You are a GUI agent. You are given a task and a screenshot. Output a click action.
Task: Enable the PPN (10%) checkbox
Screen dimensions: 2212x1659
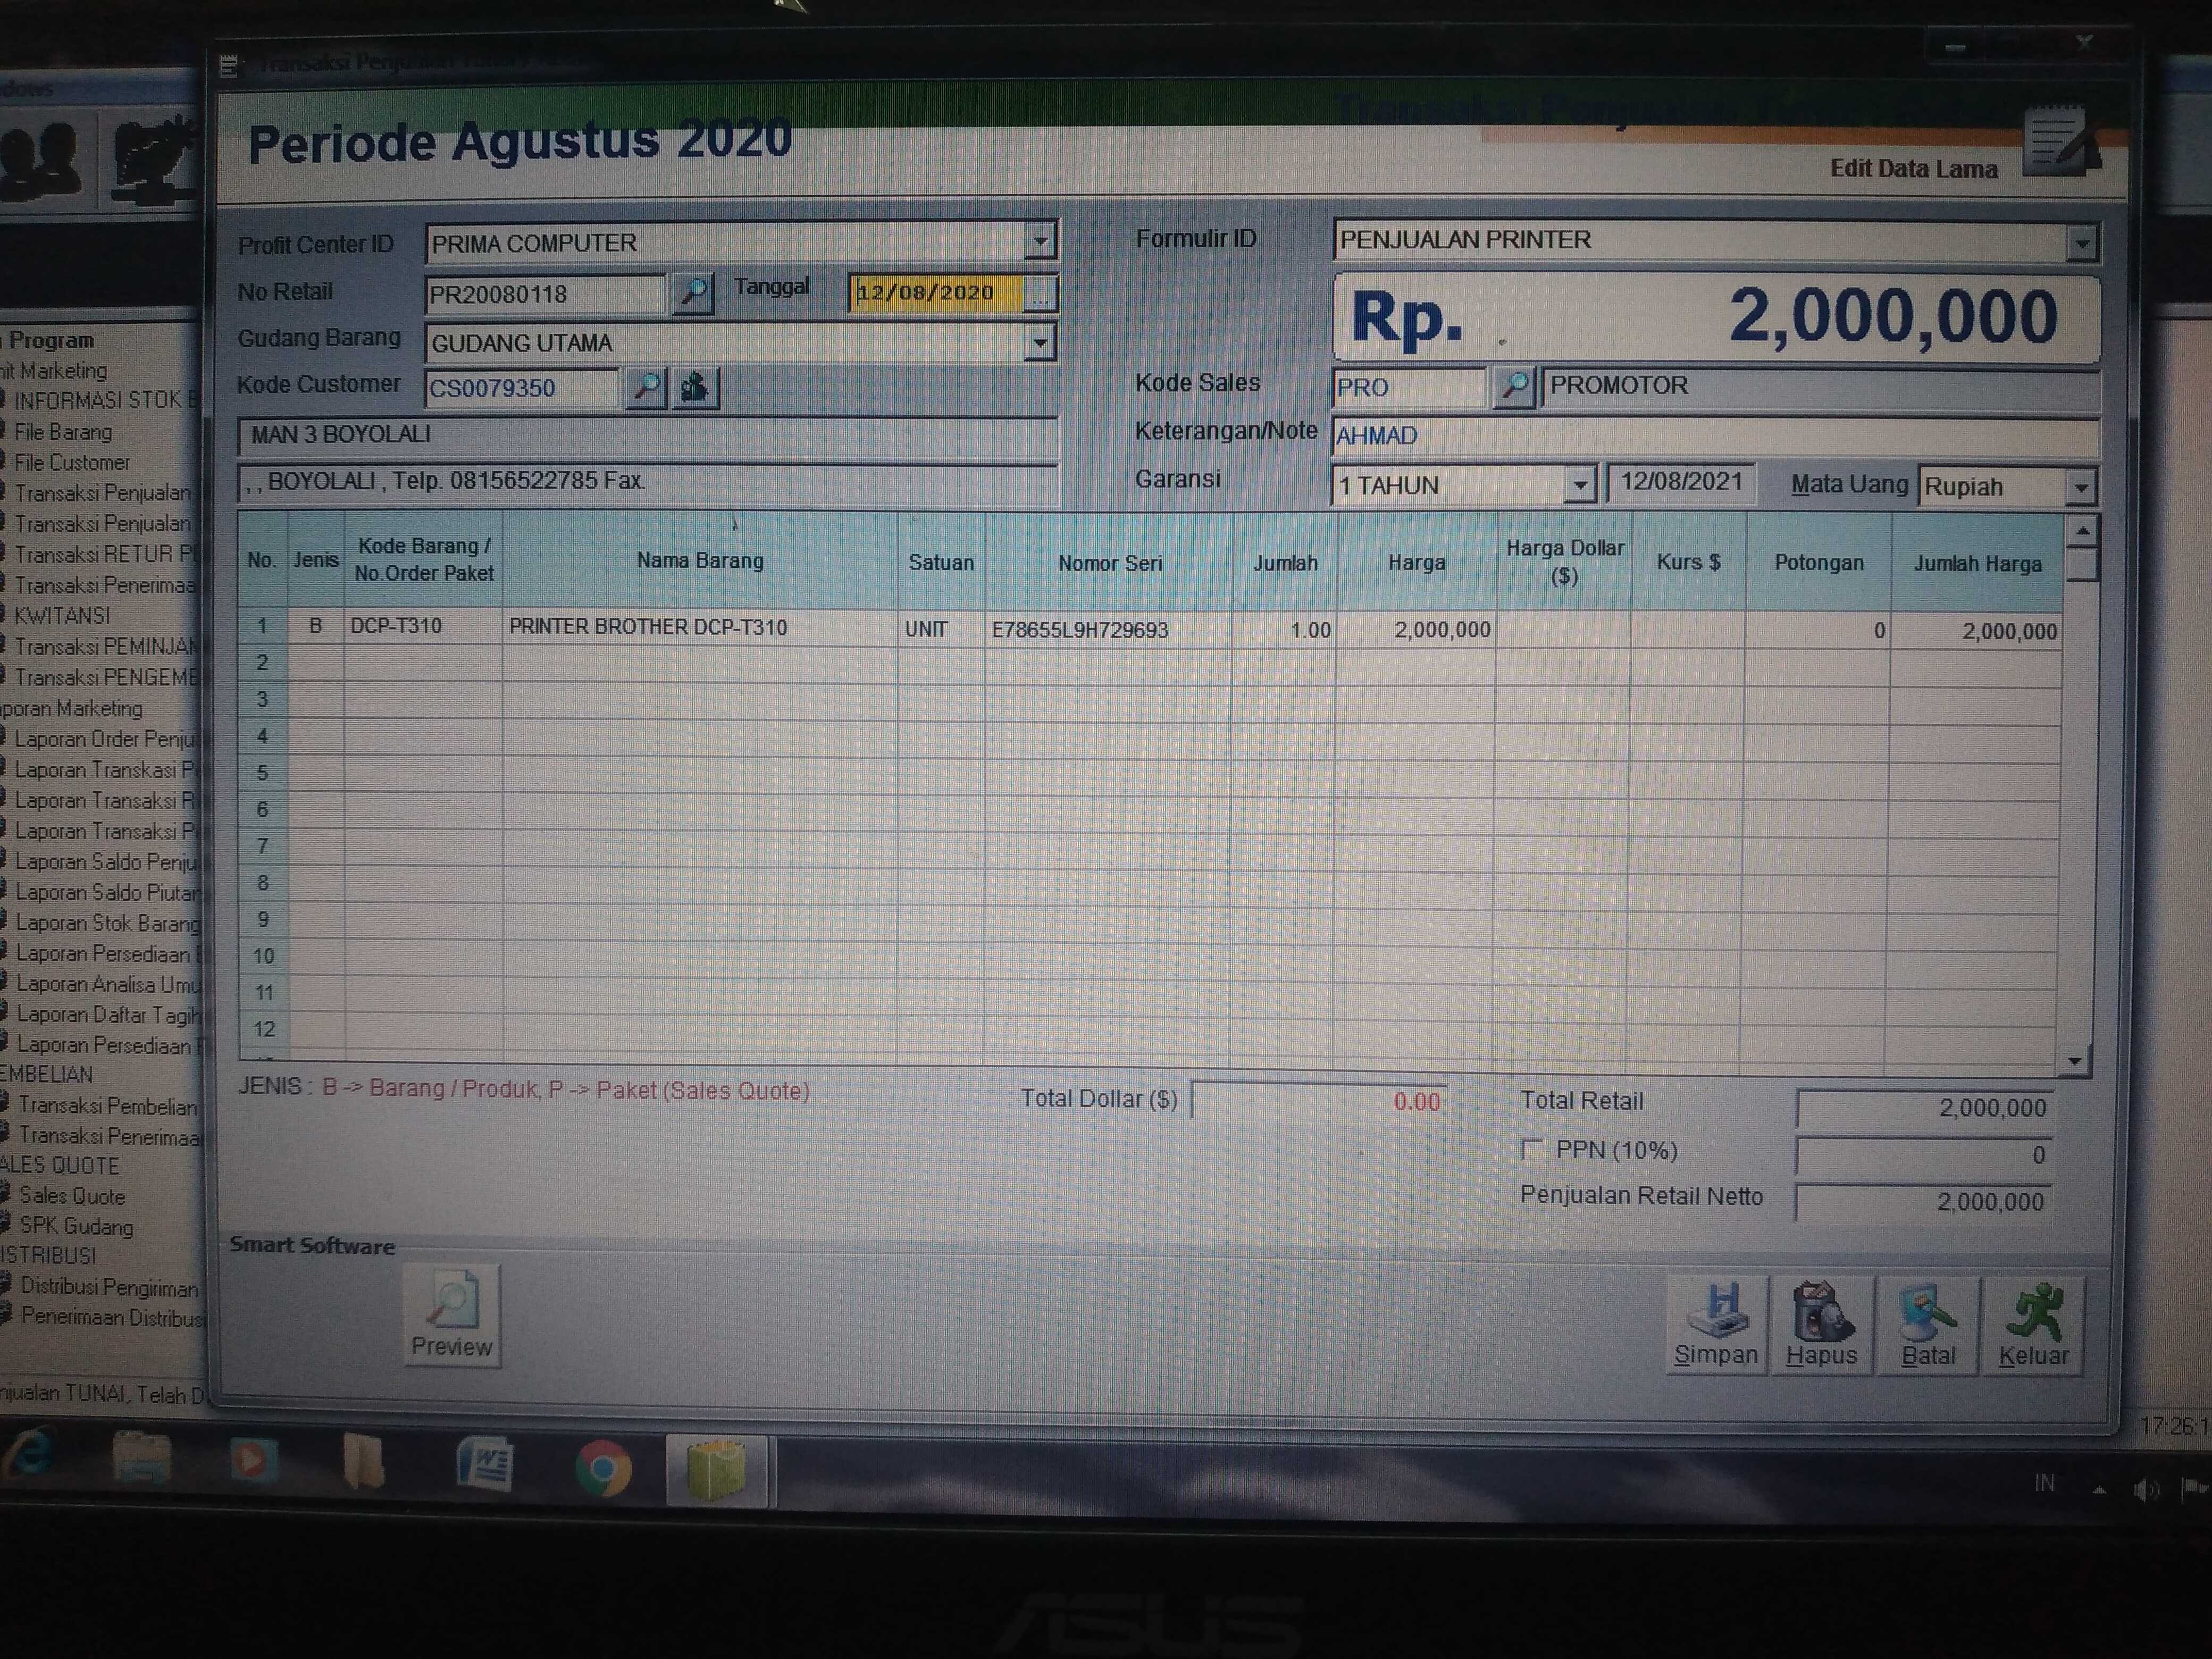click(1531, 1149)
